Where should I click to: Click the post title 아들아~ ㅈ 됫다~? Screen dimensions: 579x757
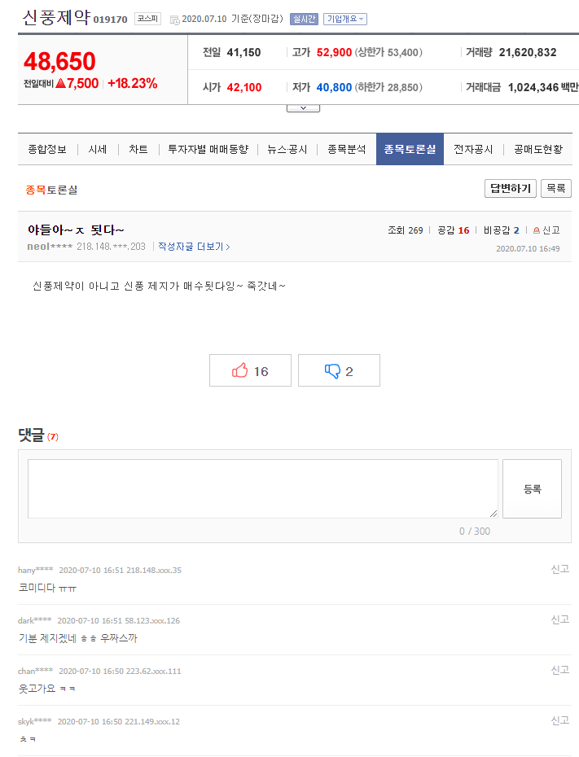[76, 230]
